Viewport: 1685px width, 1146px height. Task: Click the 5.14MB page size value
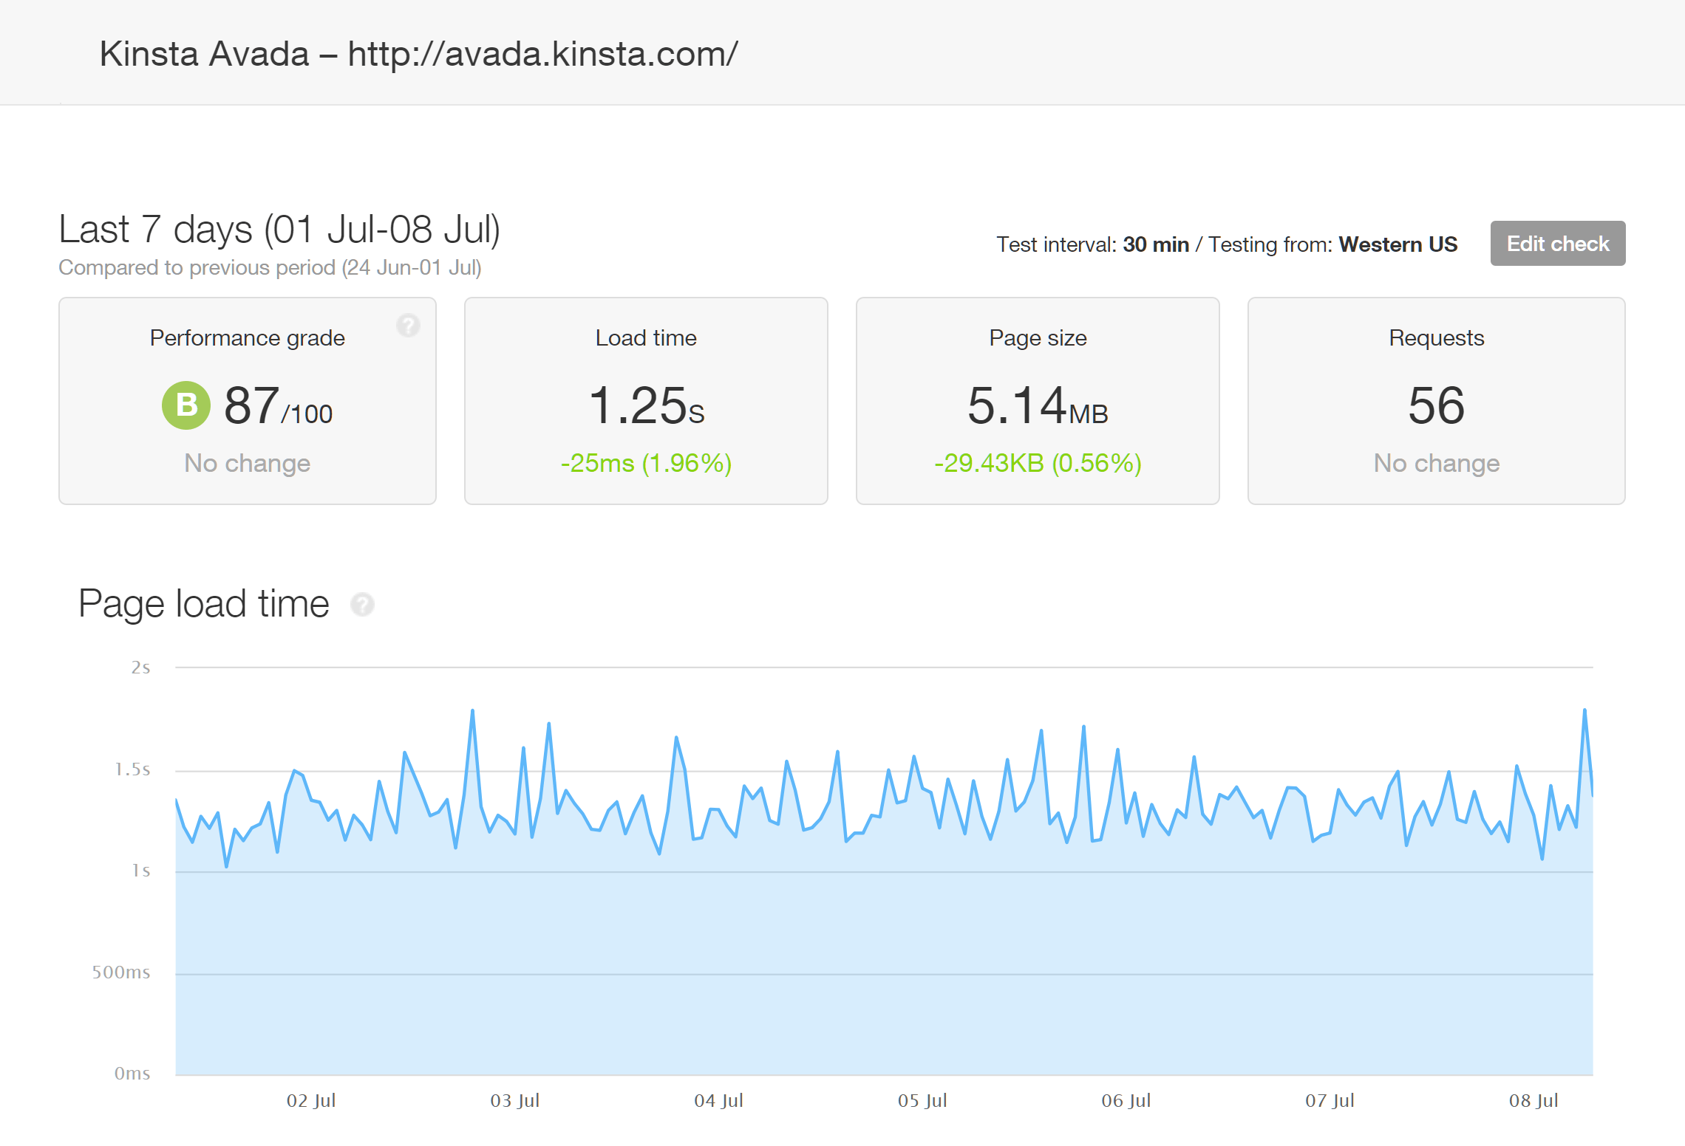pos(1038,405)
